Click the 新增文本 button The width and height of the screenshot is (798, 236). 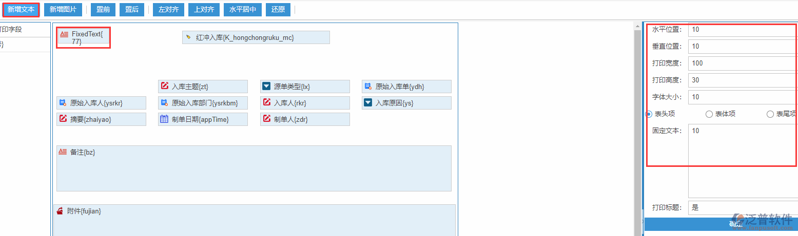[21, 9]
